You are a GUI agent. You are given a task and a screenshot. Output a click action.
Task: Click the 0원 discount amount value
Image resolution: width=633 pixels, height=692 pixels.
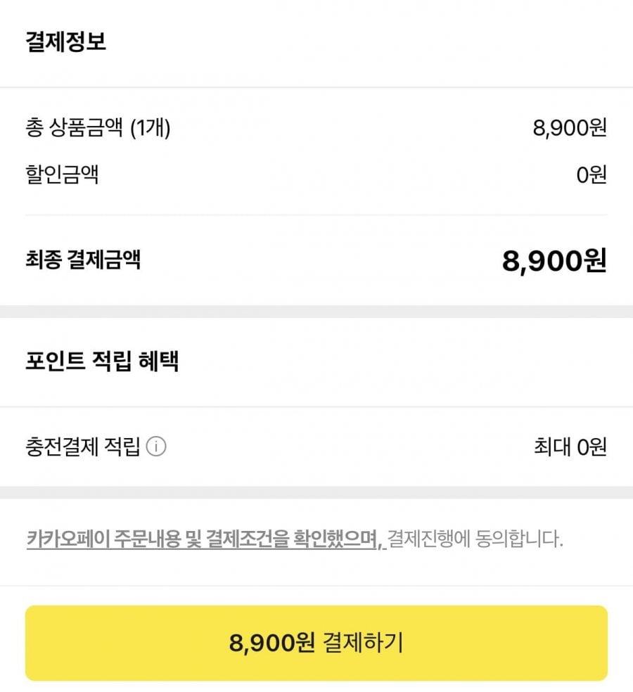591,174
